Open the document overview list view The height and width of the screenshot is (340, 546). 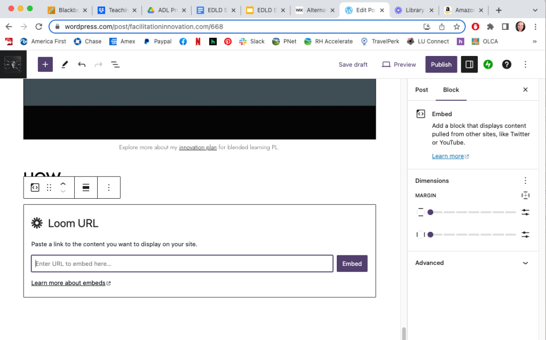tap(115, 64)
